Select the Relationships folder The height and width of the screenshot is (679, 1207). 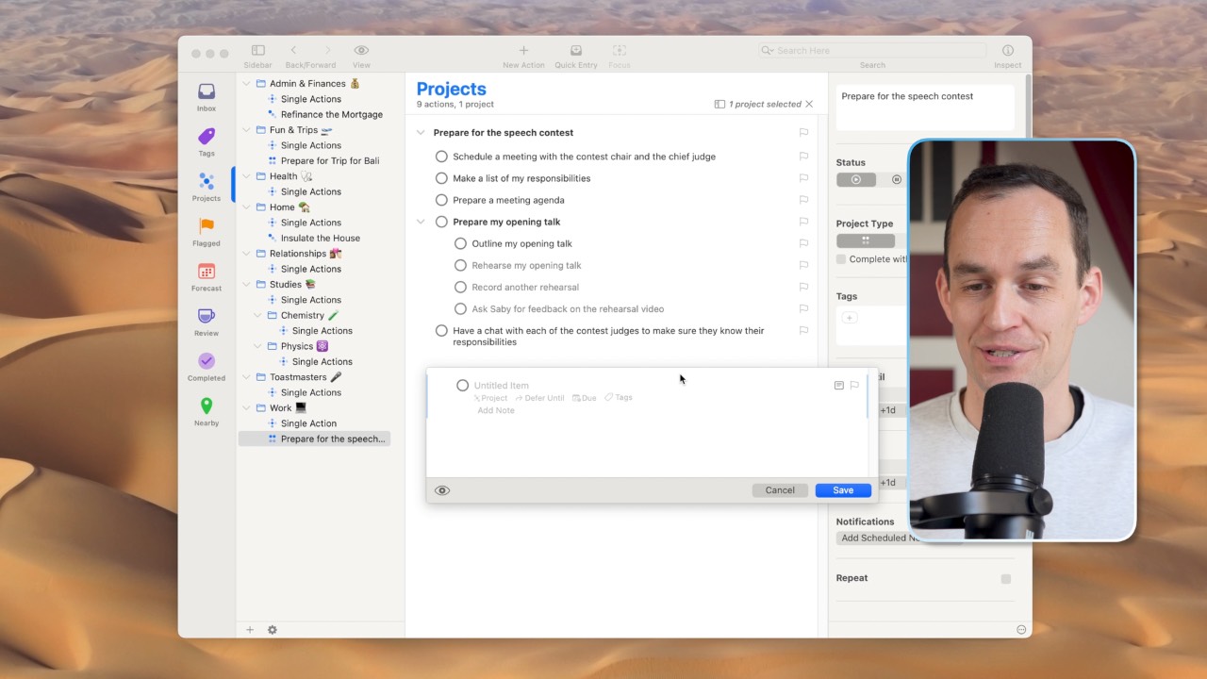tap(298, 254)
